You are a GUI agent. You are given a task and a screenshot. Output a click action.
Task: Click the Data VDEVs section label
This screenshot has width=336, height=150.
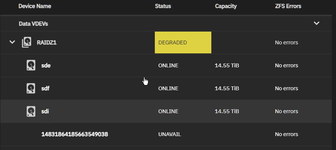(34, 24)
